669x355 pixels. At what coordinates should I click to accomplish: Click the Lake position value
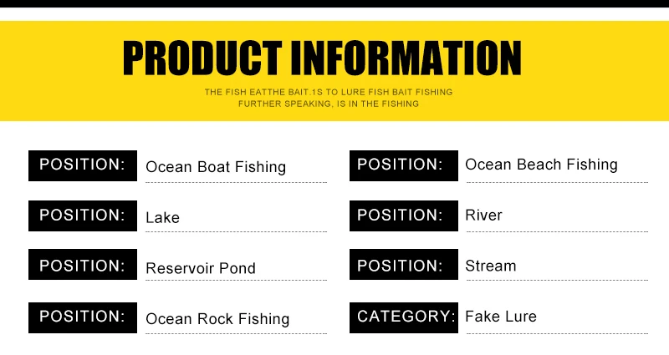[162, 218]
